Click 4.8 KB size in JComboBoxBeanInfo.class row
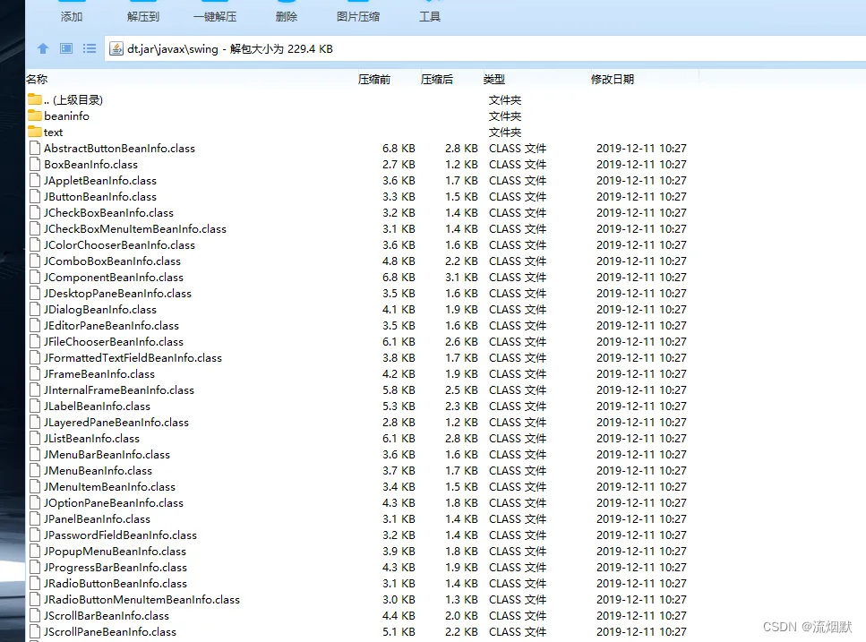This screenshot has height=642, width=866. (399, 261)
